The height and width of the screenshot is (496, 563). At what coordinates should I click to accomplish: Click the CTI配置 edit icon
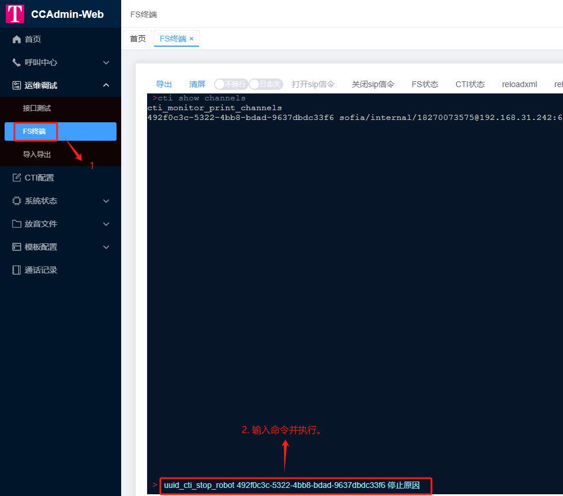point(17,178)
